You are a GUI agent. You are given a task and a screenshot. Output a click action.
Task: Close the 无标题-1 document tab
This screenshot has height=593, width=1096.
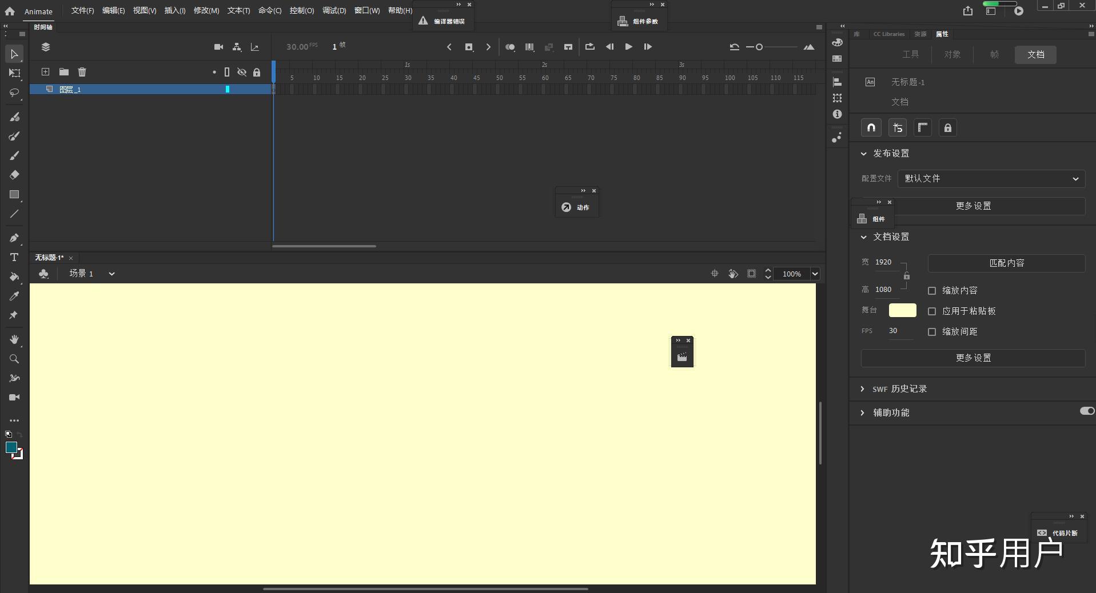(x=71, y=258)
